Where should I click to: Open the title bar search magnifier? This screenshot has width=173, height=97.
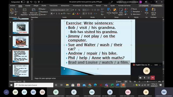tap(112, 2)
